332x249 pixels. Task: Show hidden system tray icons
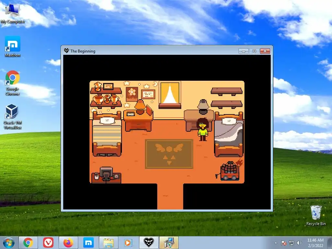pos(276,243)
